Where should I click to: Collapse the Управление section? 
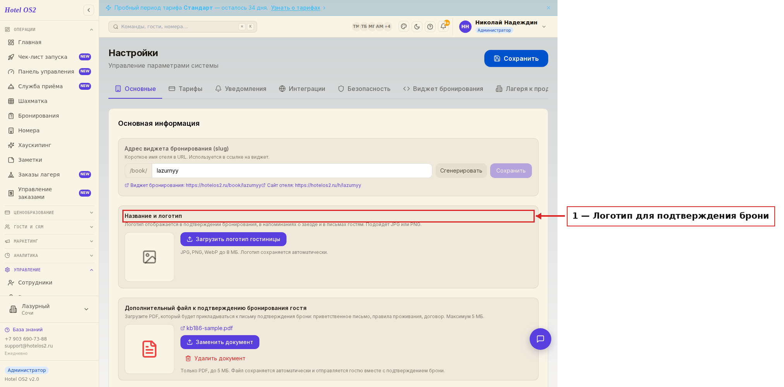(x=49, y=270)
